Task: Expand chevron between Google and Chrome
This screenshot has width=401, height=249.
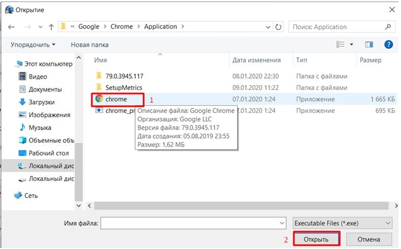Action: 105,26
